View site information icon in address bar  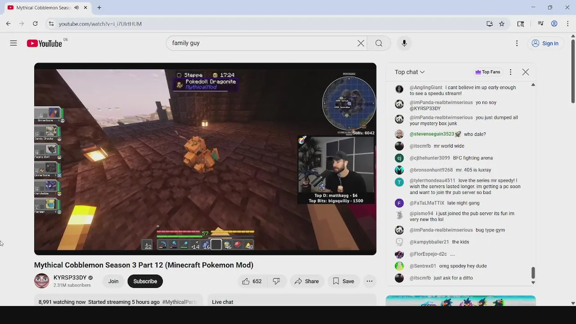point(51,24)
